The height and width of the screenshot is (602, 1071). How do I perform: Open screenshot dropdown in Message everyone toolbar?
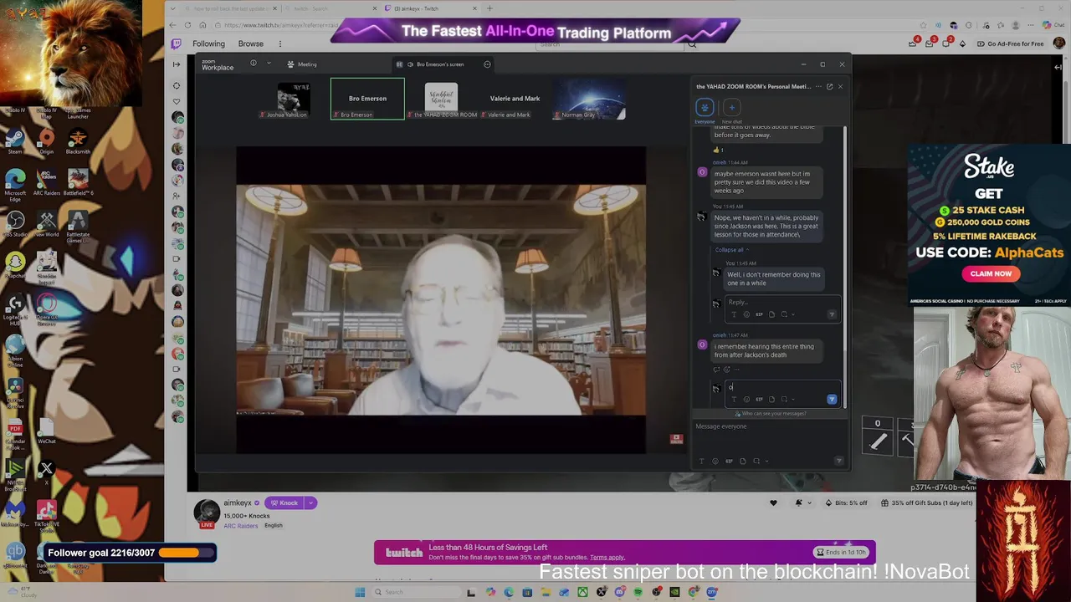click(767, 461)
